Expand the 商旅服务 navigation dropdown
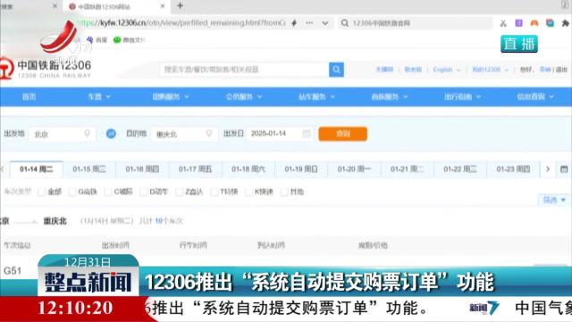 click(390, 97)
